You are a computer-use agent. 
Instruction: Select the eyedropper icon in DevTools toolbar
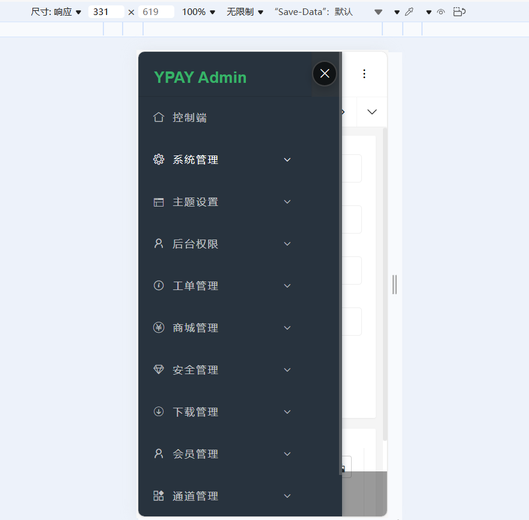pyautogui.click(x=409, y=11)
